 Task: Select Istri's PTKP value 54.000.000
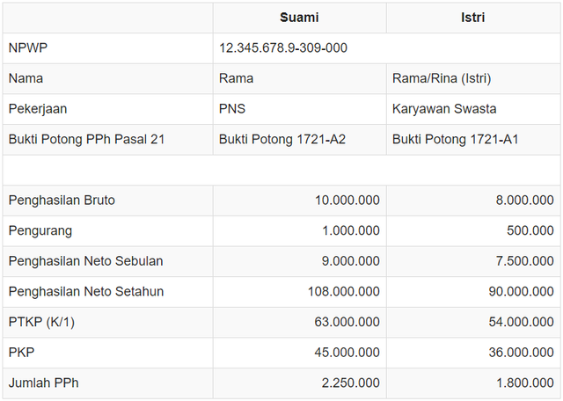(x=520, y=322)
